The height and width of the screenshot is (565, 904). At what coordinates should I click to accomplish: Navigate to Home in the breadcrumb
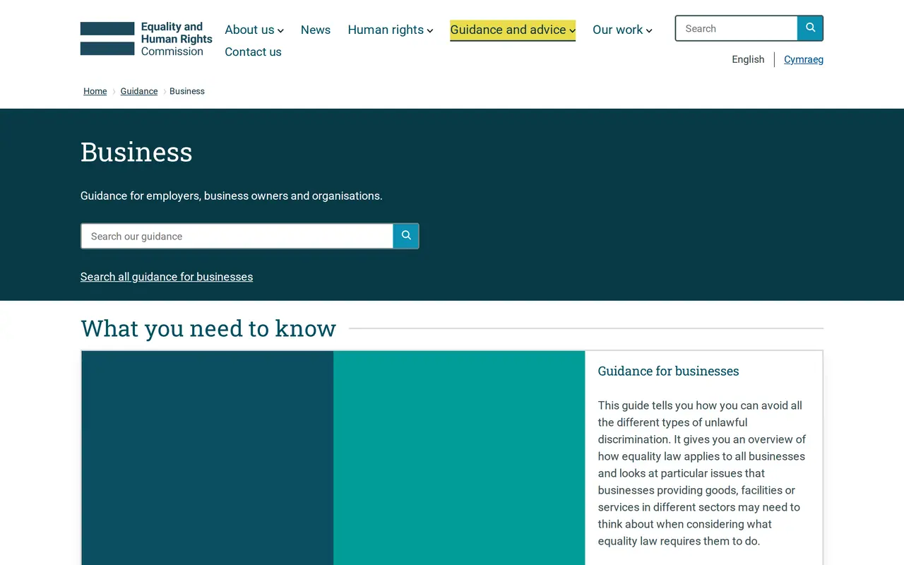[x=95, y=91]
